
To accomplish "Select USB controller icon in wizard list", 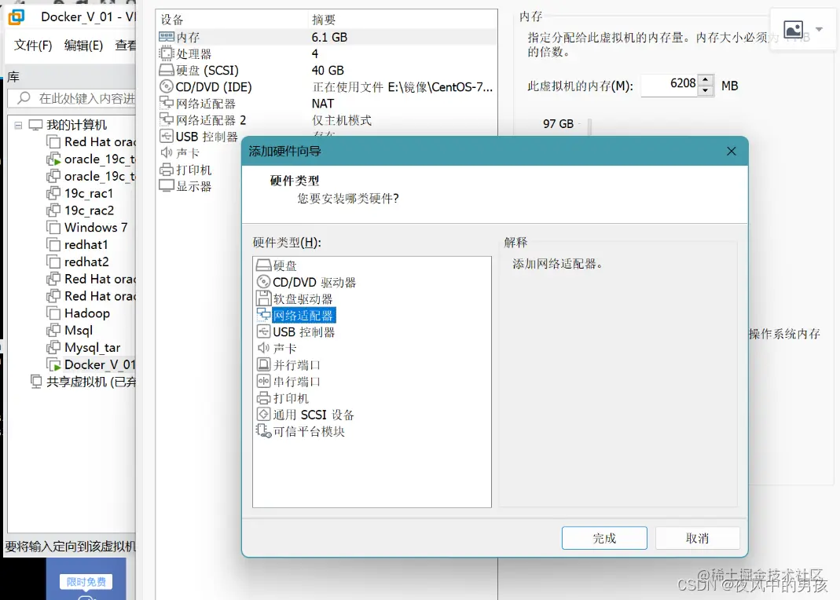I will 263,331.
